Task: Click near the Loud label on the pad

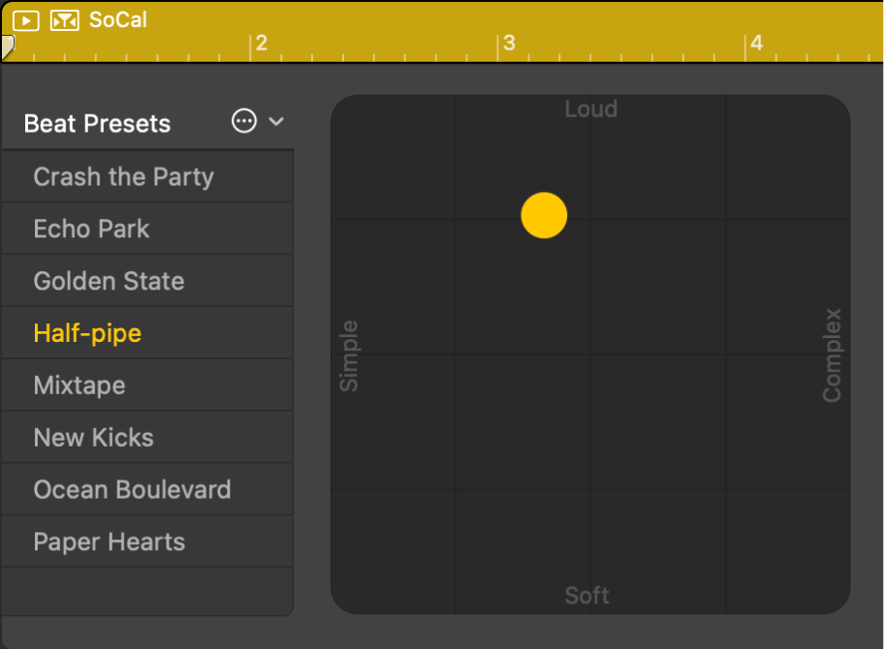Action: tap(590, 109)
